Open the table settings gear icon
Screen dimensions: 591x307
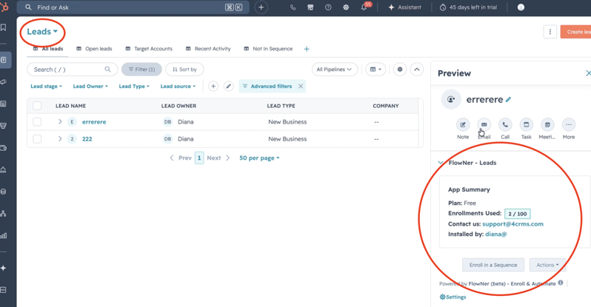[x=399, y=70]
